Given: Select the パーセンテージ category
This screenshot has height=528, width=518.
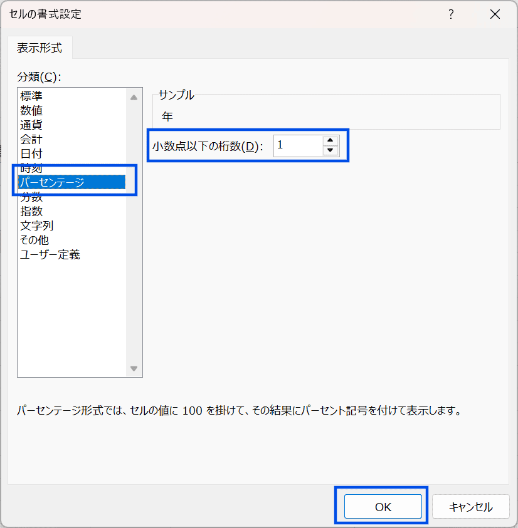Looking at the screenshot, I should 52,182.
